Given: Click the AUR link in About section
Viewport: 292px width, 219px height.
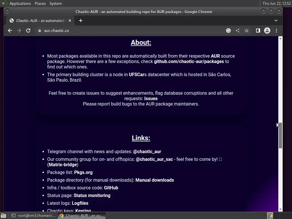Looking at the screenshot, I should tap(215, 56).
